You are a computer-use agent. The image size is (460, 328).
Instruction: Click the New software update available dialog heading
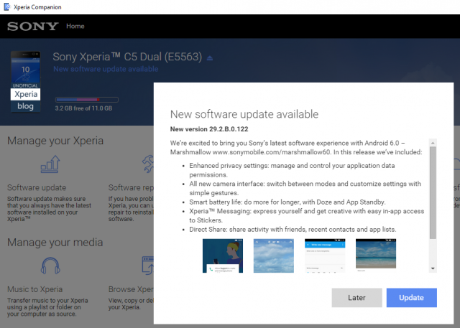pyautogui.click(x=244, y=114)
